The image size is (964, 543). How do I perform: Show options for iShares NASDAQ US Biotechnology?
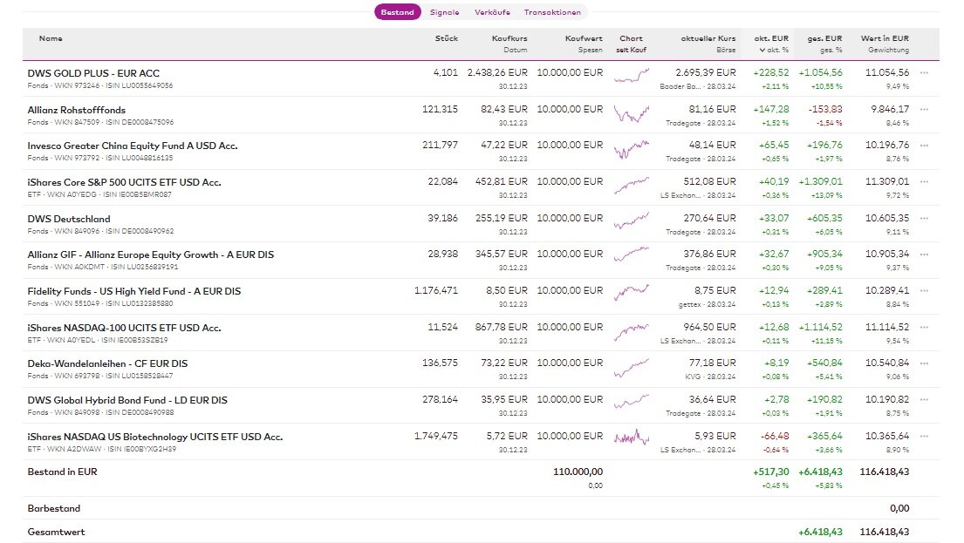tap(924, 437)
